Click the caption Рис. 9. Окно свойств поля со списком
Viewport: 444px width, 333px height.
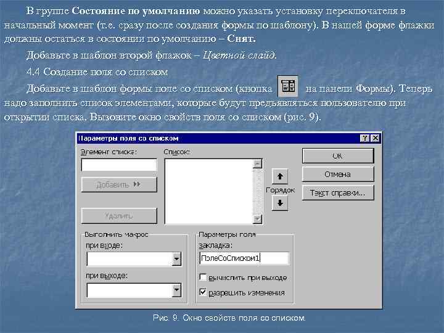point(229,318)
